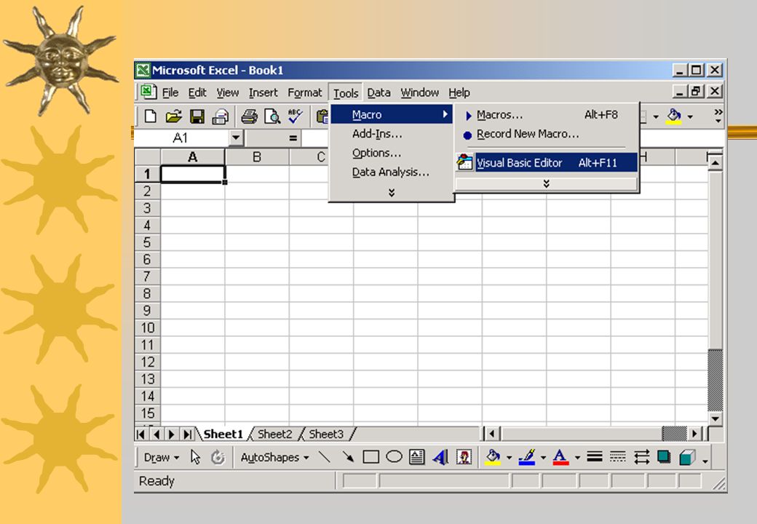
Task: Click the Free Rotate tool
Action: coord(218,457)
